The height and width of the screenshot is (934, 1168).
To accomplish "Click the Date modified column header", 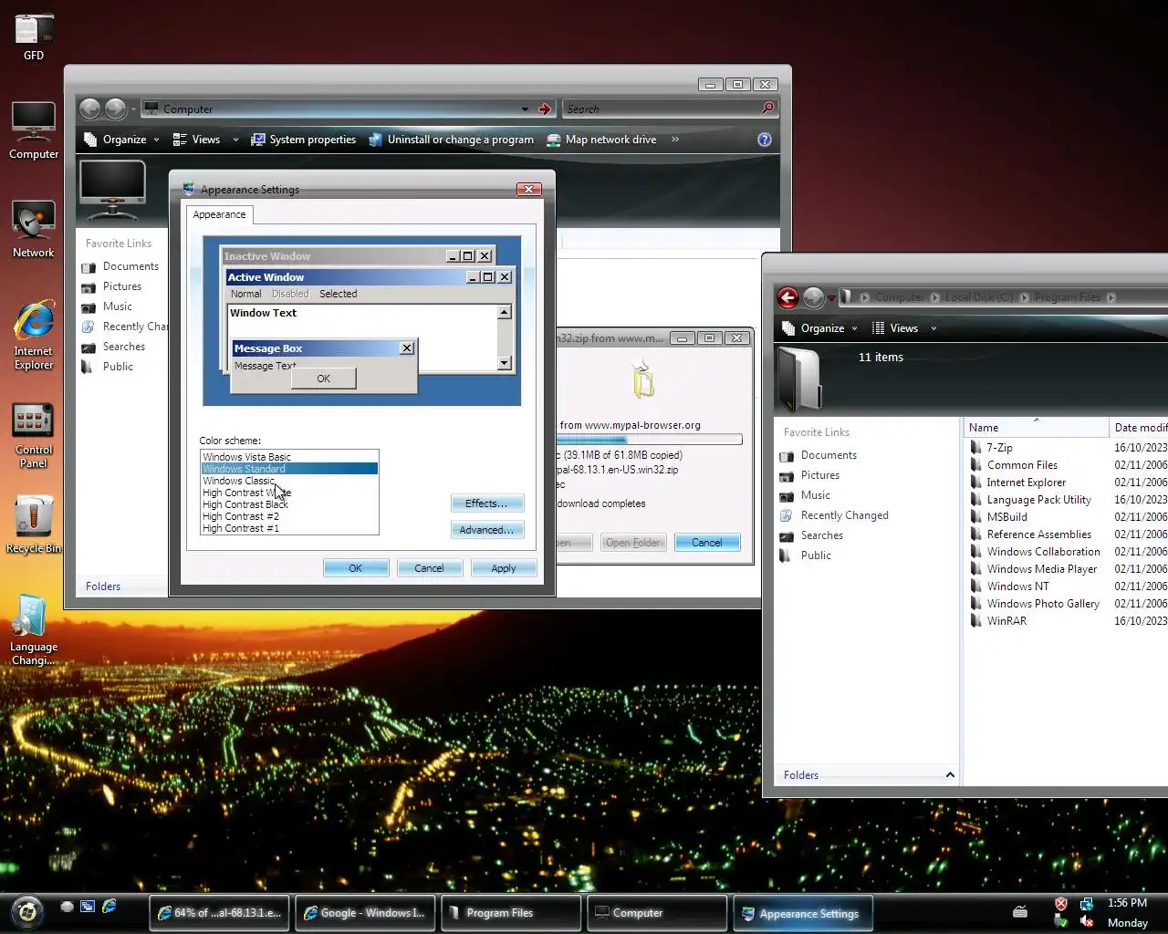I will click(x=1139, y=428).
